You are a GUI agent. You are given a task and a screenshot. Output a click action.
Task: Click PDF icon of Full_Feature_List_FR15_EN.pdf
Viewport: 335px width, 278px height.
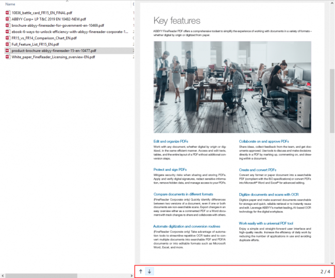(7, 44)
